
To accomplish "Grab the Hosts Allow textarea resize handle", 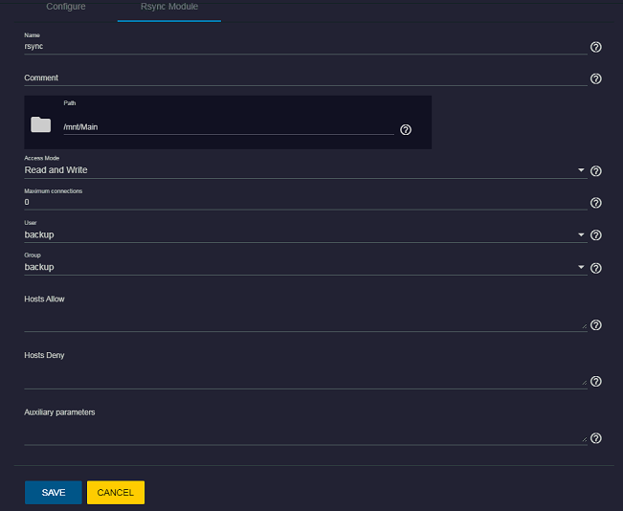I will [584, 325].
